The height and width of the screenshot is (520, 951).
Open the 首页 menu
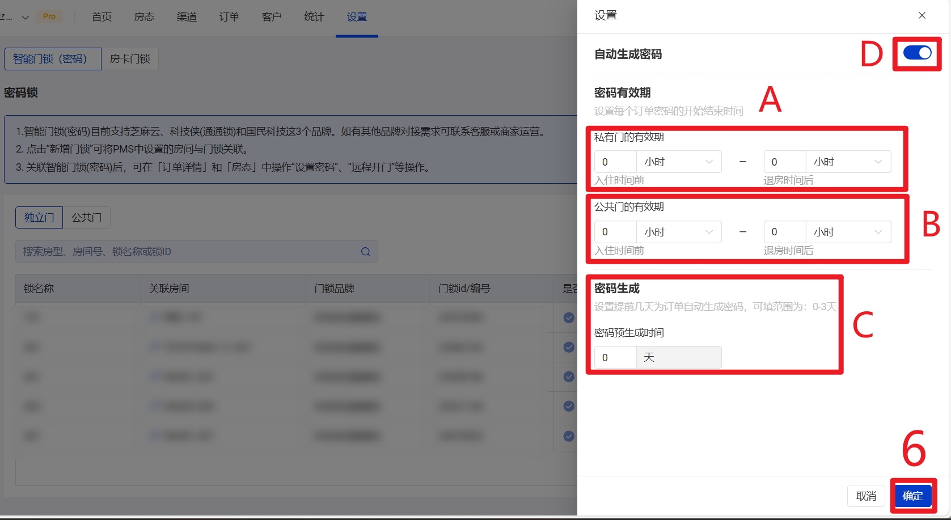coord(102,17)
